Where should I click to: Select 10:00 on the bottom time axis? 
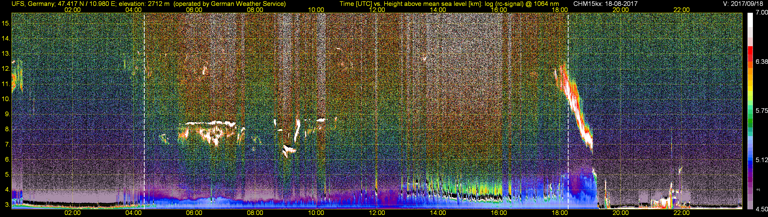(316, 213)
